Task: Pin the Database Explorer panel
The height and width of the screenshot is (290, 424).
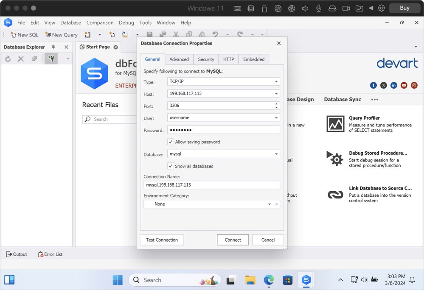Action: pyautogui.click(x=53, y=47)
